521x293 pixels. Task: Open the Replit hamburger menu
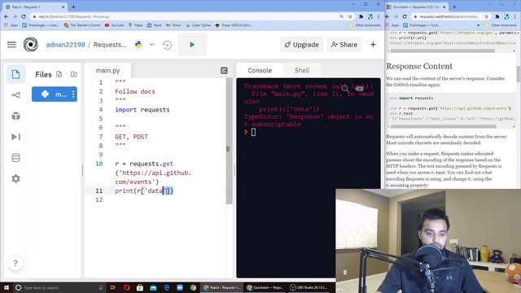point(11,45)
